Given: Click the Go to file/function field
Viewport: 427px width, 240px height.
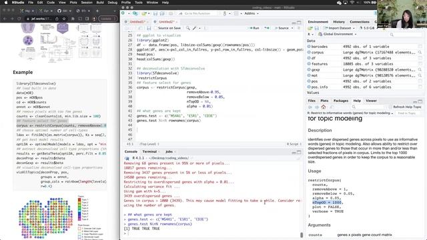Looking at the screenshot, I should click(x=197, y=13).
